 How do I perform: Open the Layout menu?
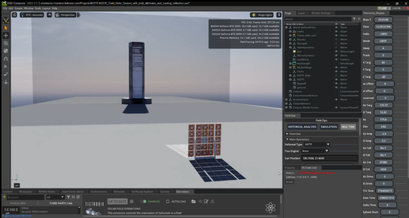pyautogui.click(x=46, y=8)
